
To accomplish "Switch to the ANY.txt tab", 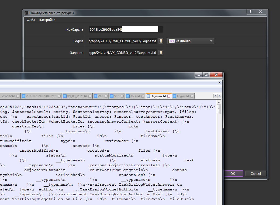I will [135, 96].
